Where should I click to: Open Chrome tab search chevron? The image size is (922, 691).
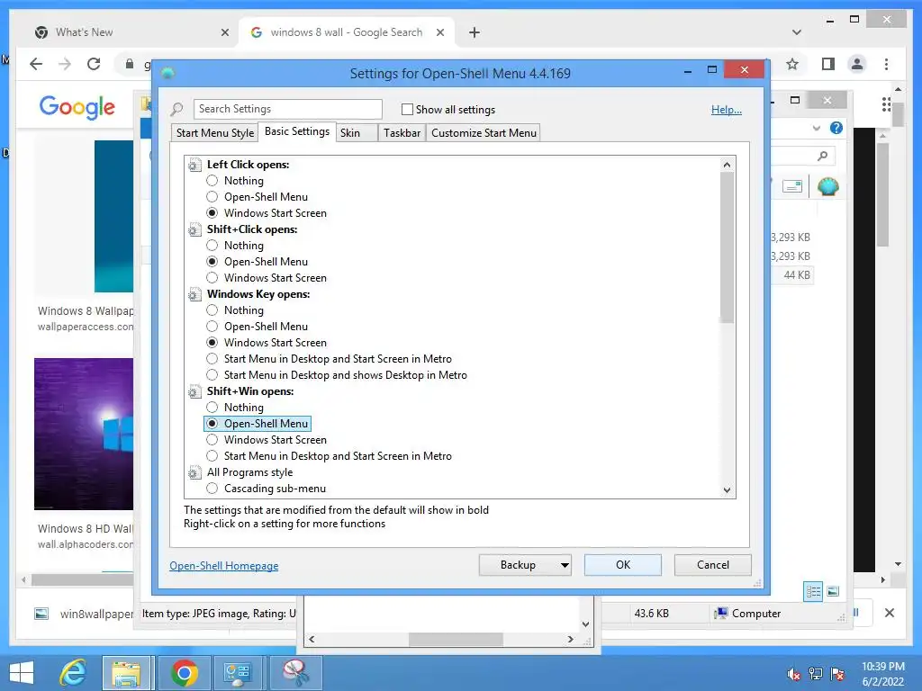tap(797, 32)
